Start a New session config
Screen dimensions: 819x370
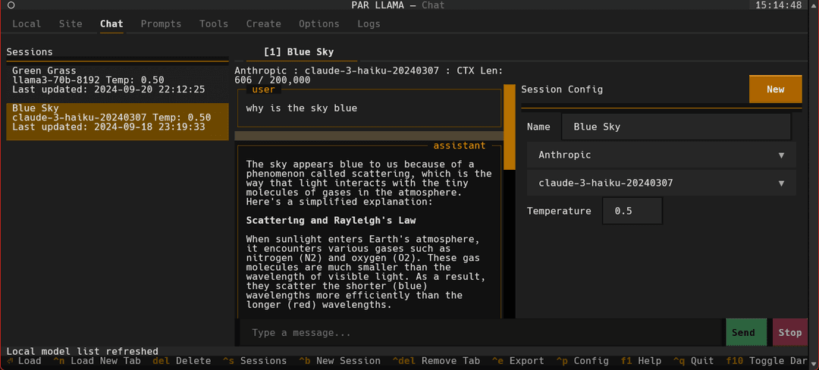pos(775,89)
